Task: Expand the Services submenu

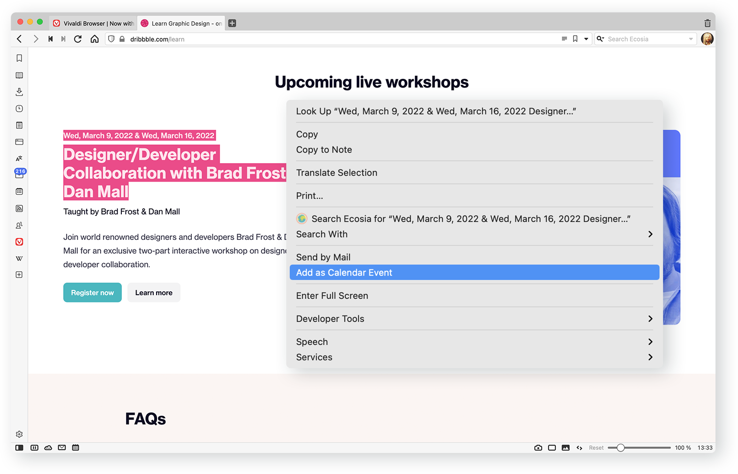Action: [474, 357]
